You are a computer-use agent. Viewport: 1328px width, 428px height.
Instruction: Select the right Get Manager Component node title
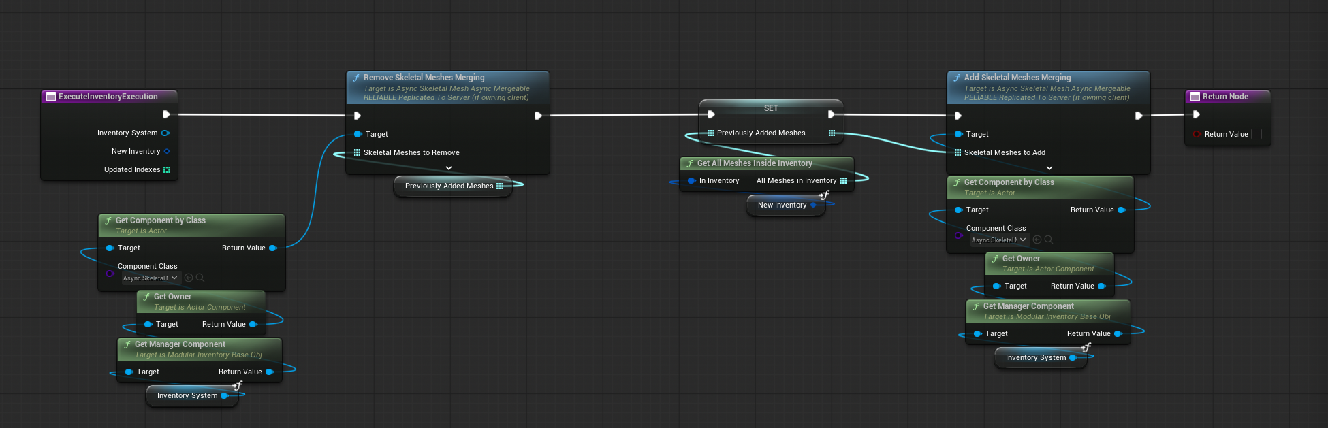click(1028, 306)
